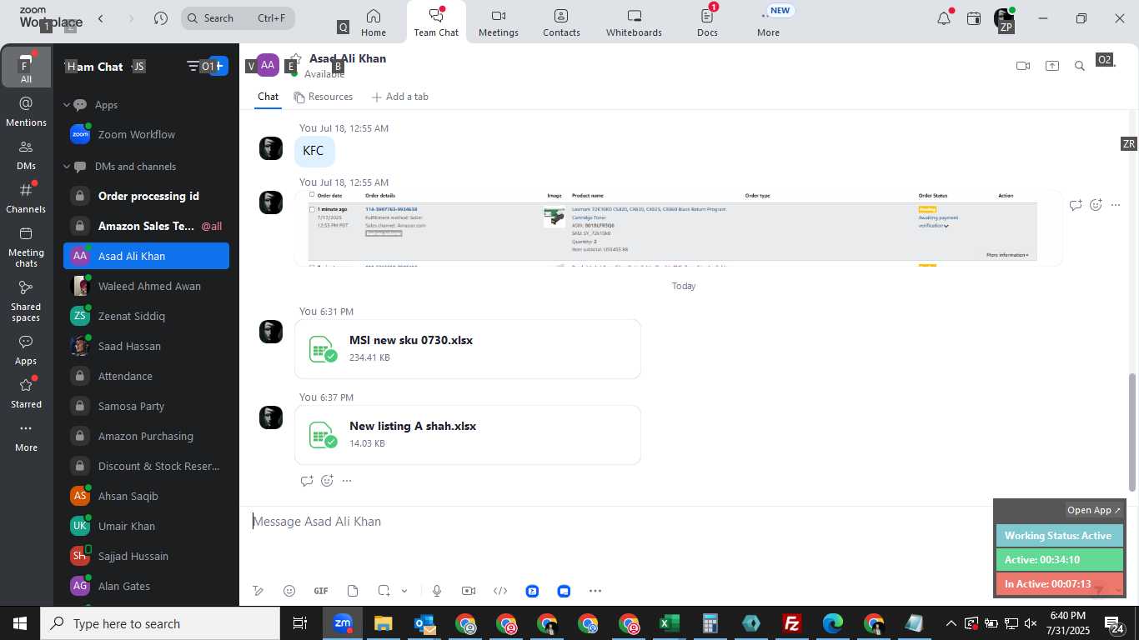The image size is (1139, 640).
Task: Go back with the left arrow
Action: (101, 18)
